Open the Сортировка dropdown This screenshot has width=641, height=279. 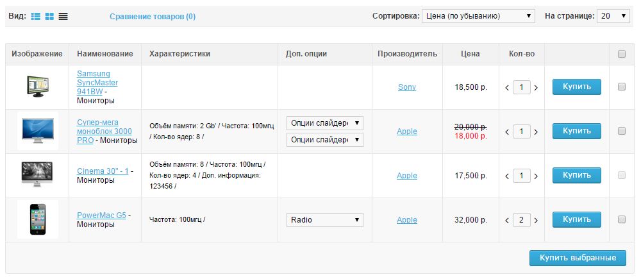(x=478, y=17)
